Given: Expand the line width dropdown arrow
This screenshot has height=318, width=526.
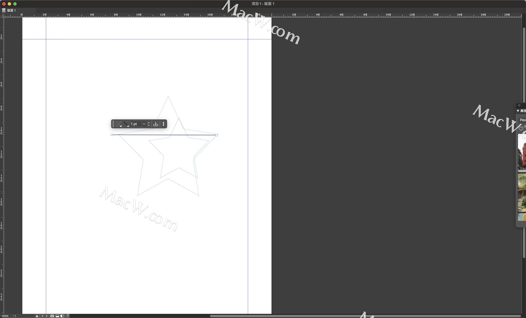Looking at the screenshot, I should 144,124.
